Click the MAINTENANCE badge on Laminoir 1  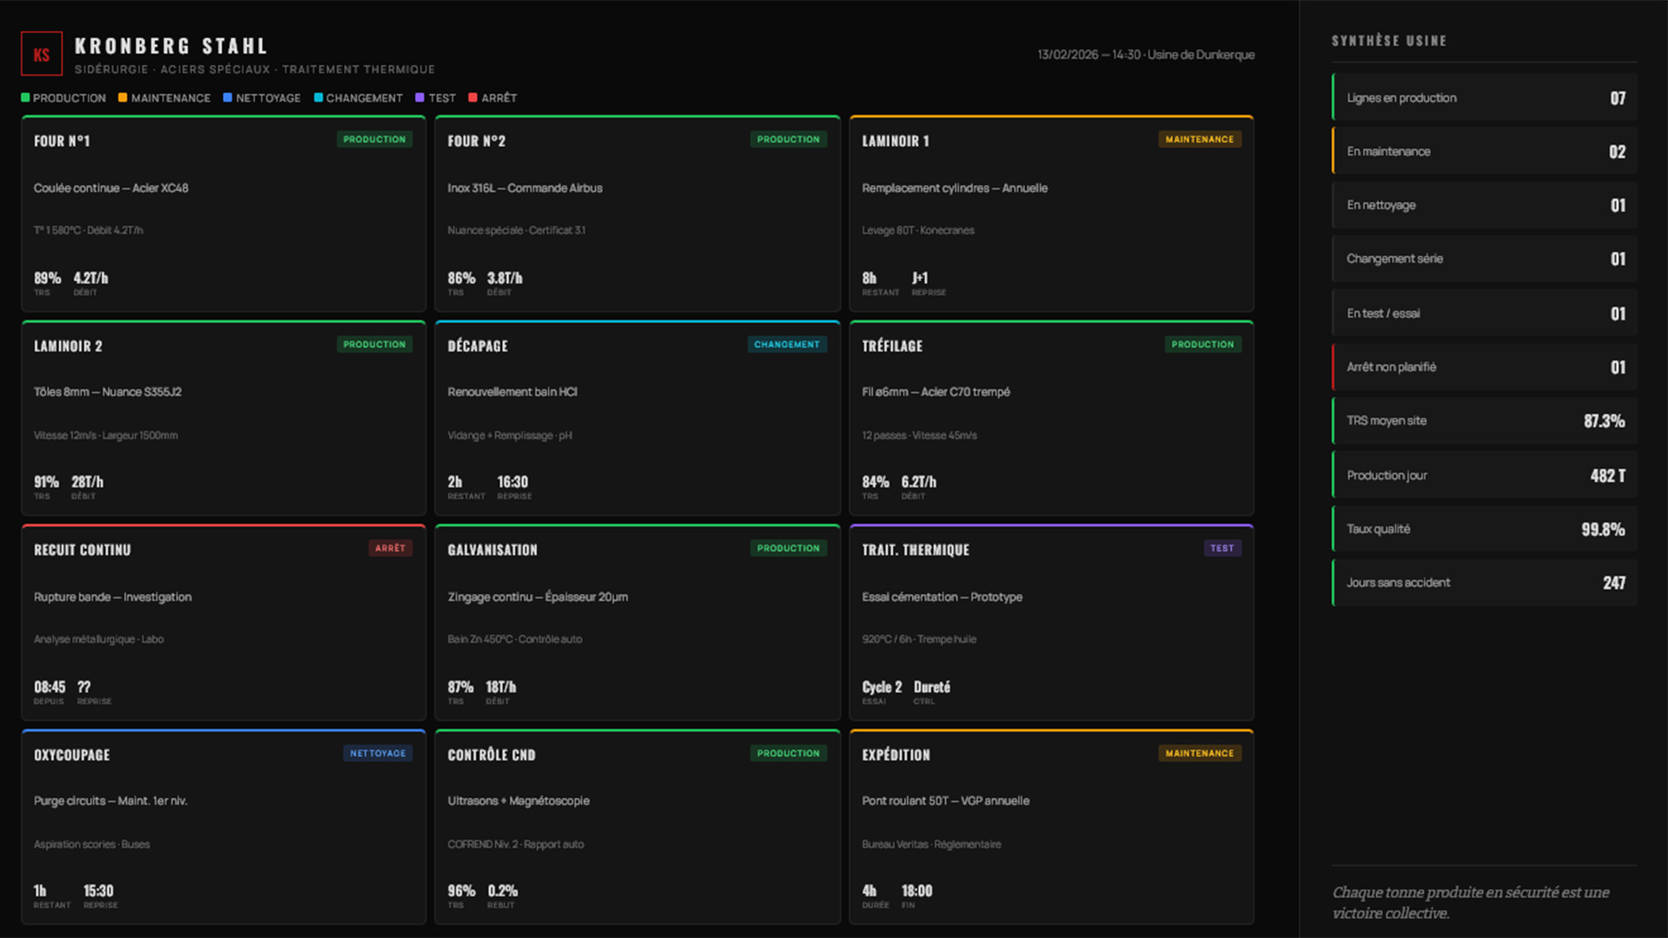1200,139
